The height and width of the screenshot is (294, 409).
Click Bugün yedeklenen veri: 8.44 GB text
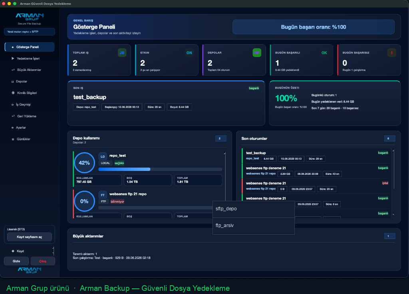[333, 102]
